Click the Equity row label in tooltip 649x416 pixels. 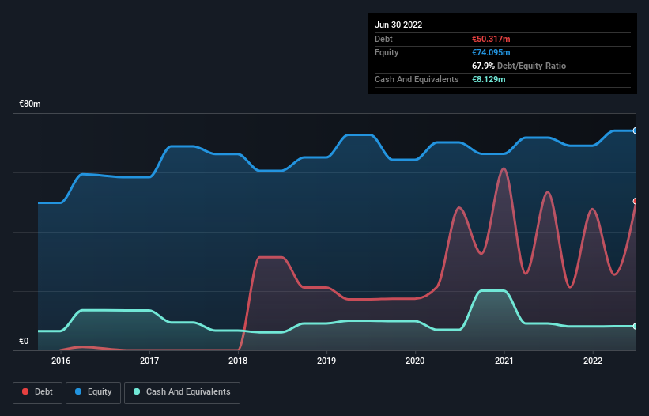[387, 52]
